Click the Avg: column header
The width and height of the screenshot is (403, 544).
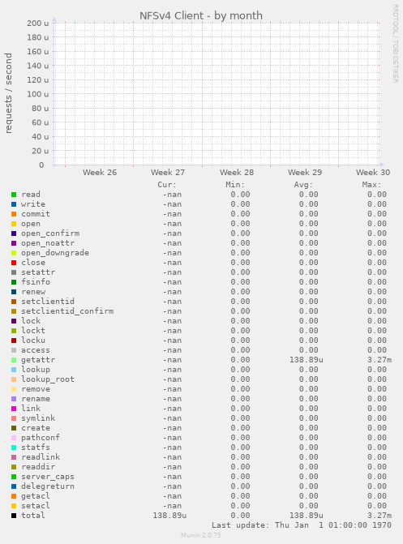point(303,185)
